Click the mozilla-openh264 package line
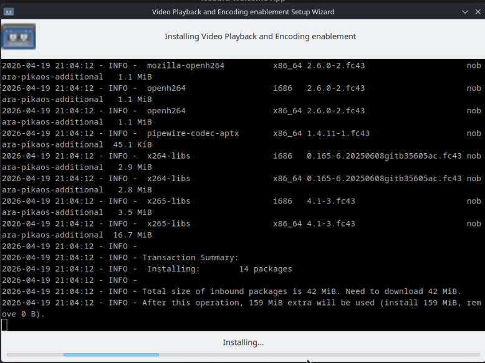 click(185, 65)
